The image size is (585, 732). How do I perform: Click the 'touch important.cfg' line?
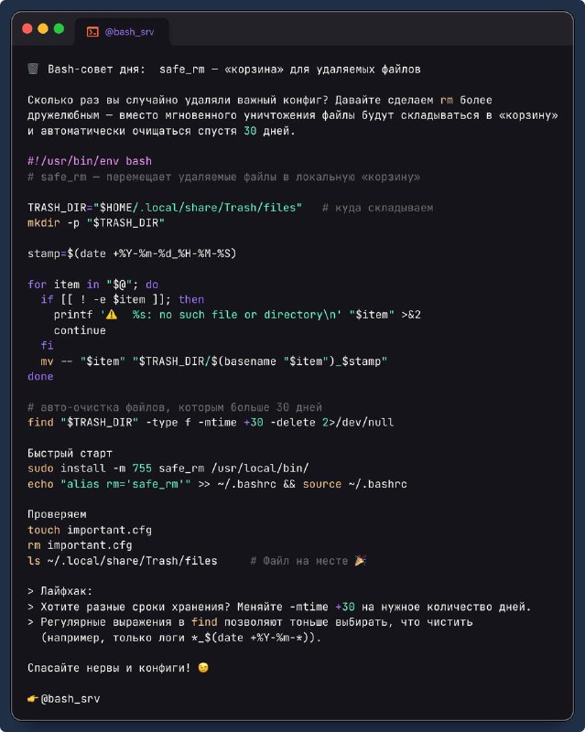click(90, 530)
